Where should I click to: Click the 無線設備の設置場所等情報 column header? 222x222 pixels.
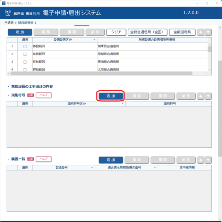(x=153, y=40)
